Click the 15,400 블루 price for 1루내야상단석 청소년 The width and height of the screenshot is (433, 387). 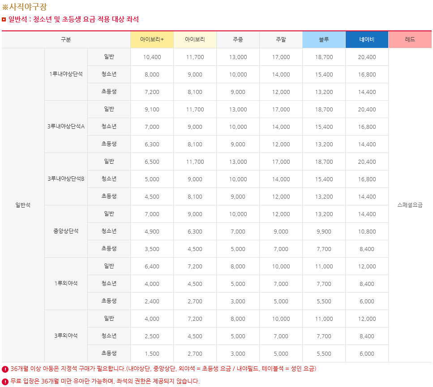(x=324, y=74)
